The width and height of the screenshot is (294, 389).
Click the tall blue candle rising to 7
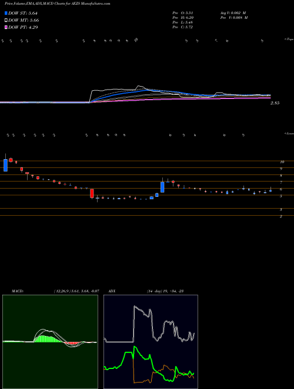coord(163,187)
